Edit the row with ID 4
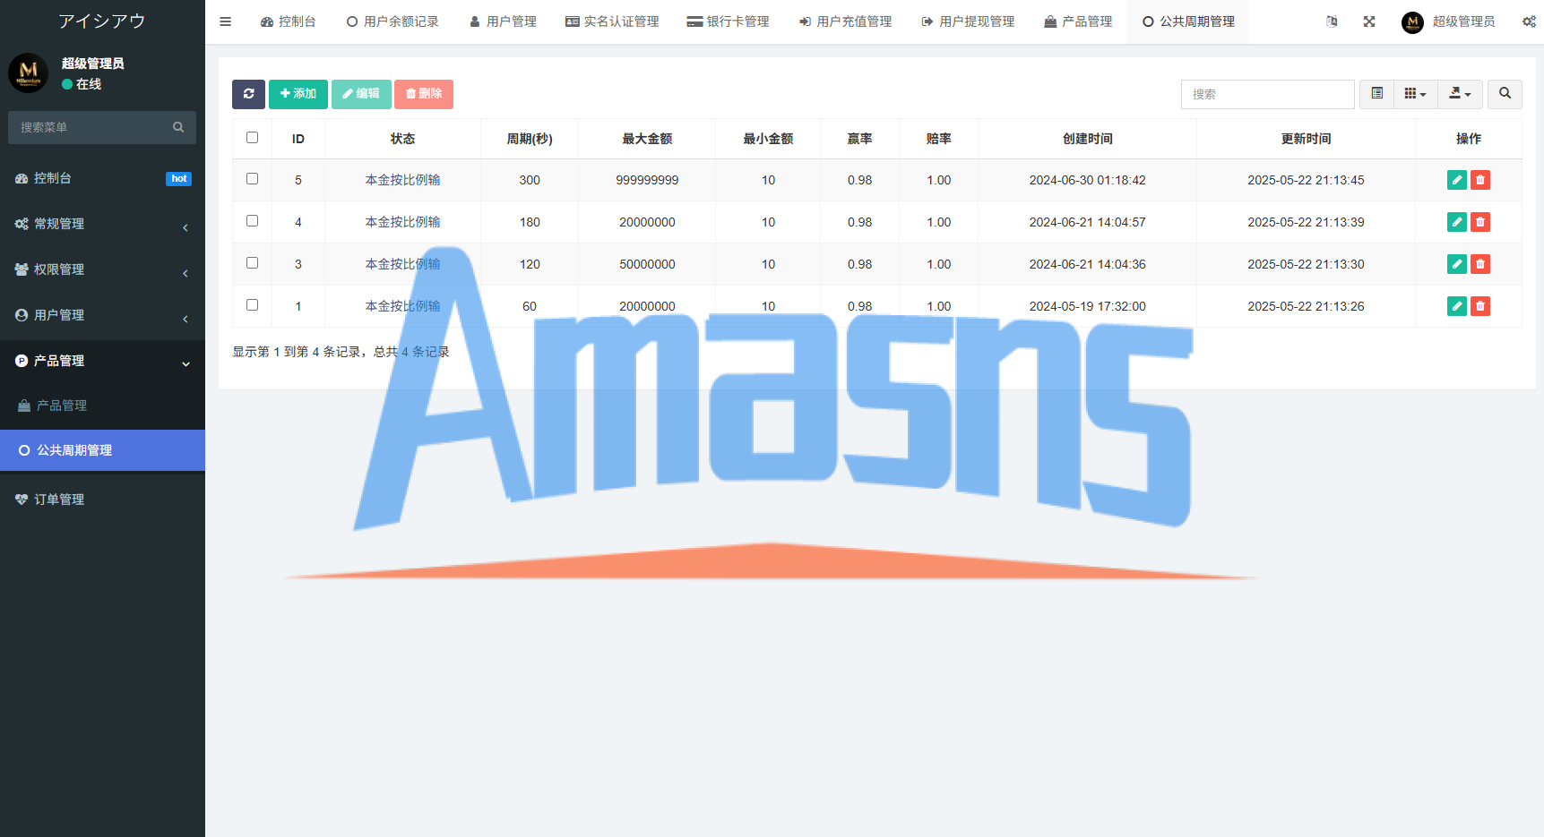Image resolution: width=1544 pixels, height=837 pixels. [1457, 222]
